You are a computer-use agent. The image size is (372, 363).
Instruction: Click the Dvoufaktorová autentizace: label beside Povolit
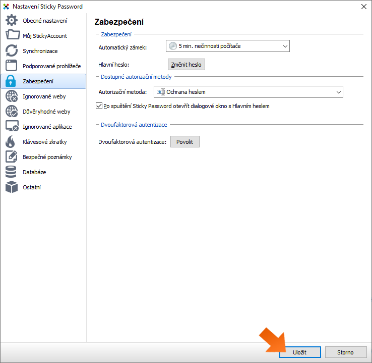pyautogui.click(x=133, y=142)
